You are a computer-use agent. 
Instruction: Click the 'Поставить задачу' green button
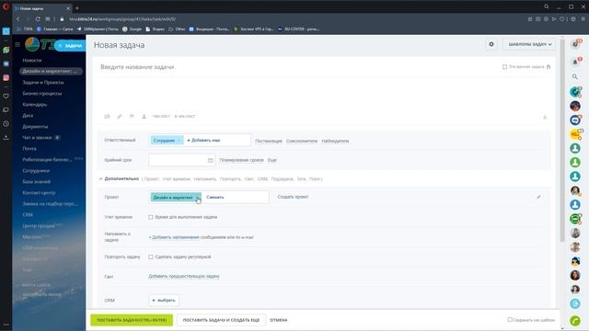tap(132, 320)
